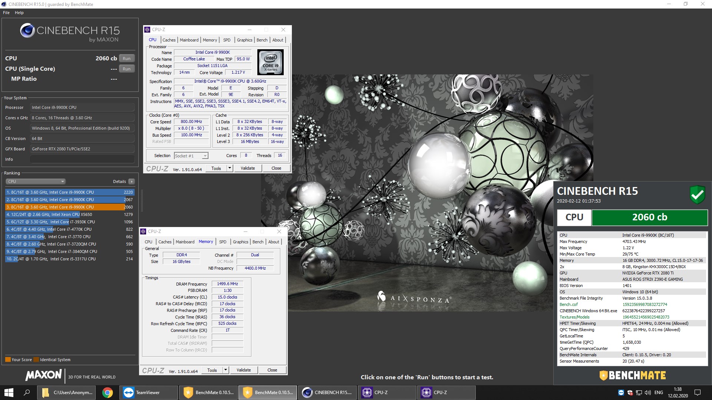Open Socket #1 selection dropdown

pos(191,156)
